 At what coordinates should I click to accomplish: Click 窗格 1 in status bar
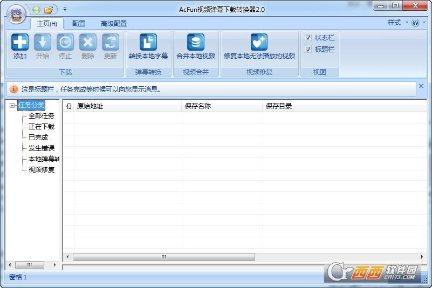point(18,277)
